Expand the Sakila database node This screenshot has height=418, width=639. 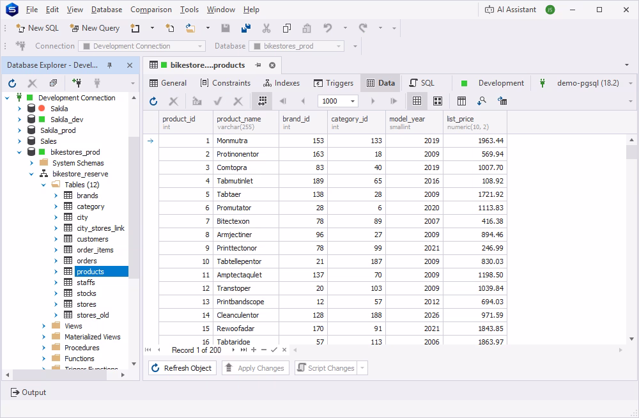tap(19, 109)
